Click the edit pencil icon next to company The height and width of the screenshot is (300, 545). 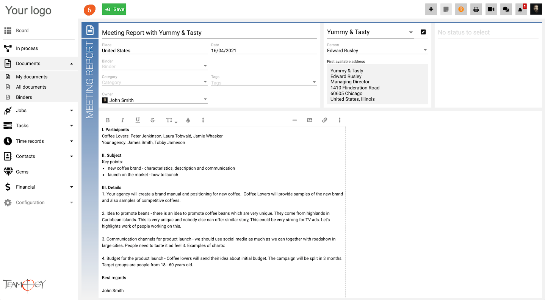(x=423, y=32)
